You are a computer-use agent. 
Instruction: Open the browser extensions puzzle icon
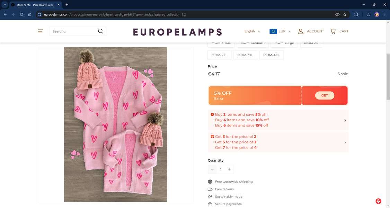pyautogui.click(x=356, y=15)
